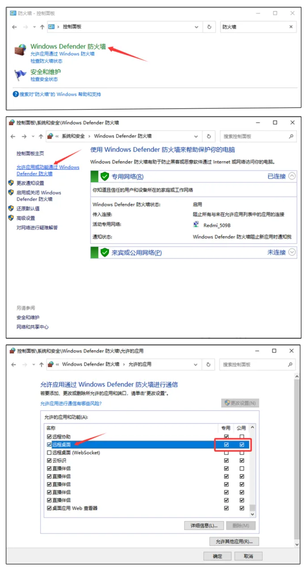Toggle the 公用 checkbox for 远程桌面
306x572 pixels.
(x=242, y=445)
